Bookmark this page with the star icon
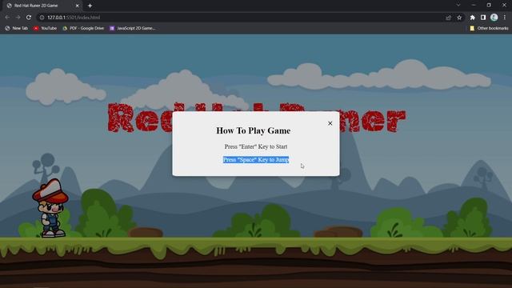 coord(459,18)
